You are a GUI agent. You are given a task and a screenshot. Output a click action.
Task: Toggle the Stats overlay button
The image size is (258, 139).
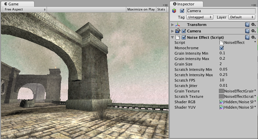[x=161, y=9]
